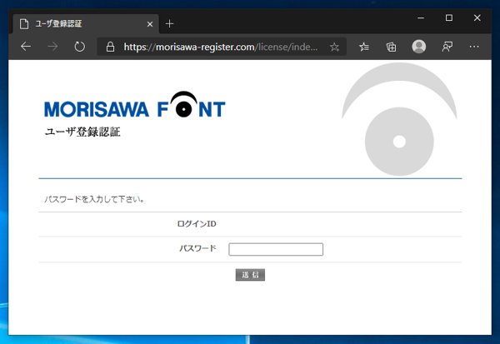Image resolution: width=500 pixels, height=344 pixels.
Task: Click the MORISAWA FONT logo
Action: (x=135, y=105)
